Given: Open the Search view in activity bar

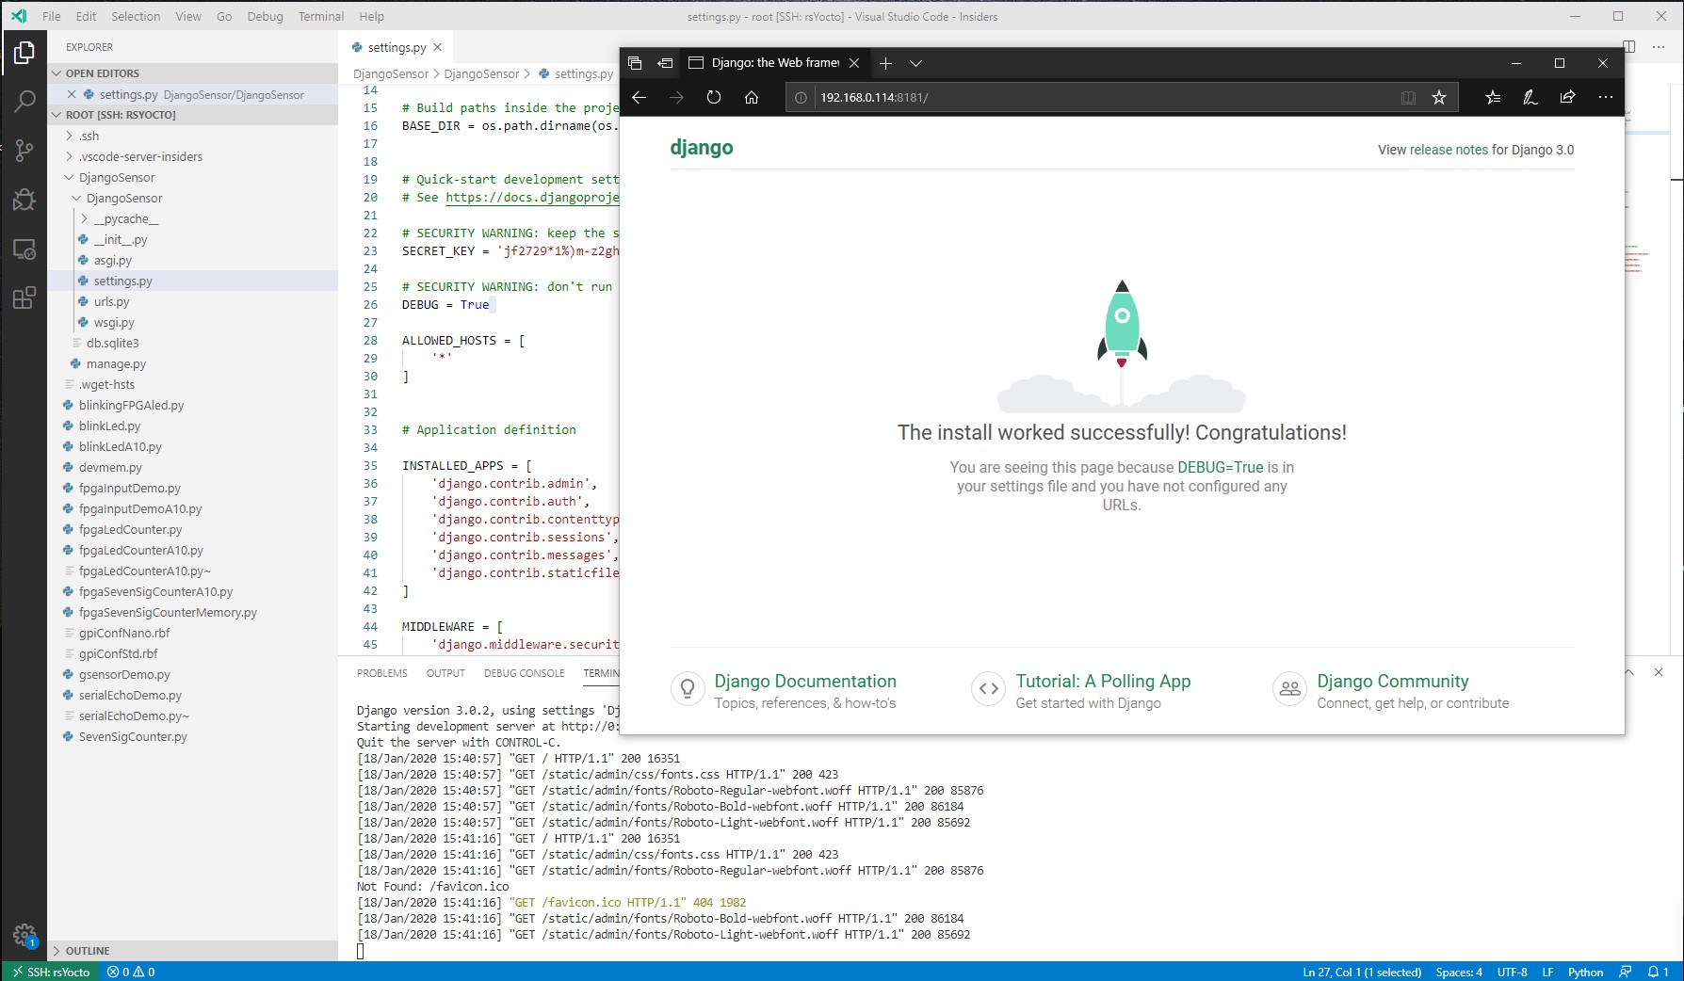Looking at the screenshot, I should 24,101.
